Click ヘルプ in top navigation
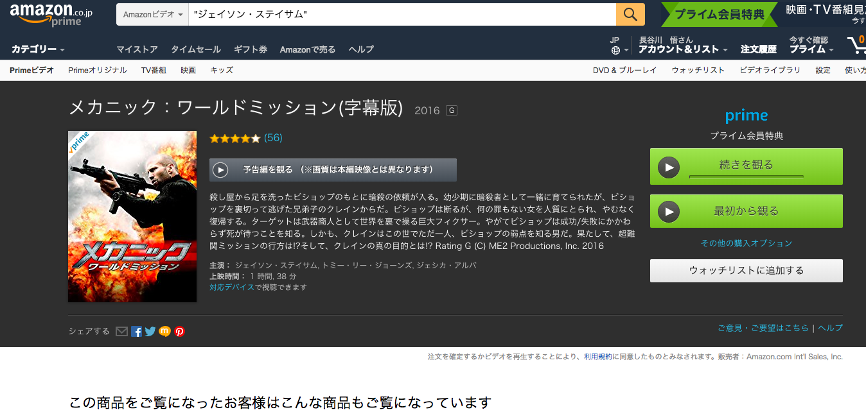Screen dimensions: 866x419 point(361,49)
